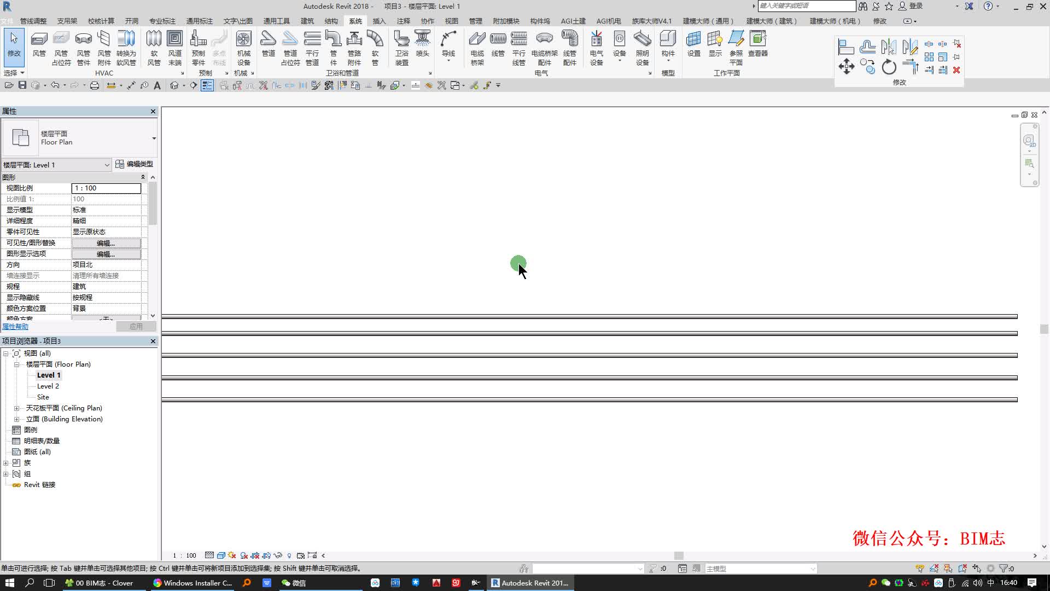Viewport: 1050px width, 591px height.
Task: Open the 楼层平面: Level 1 instance dropdown
Action: [107, 165]
